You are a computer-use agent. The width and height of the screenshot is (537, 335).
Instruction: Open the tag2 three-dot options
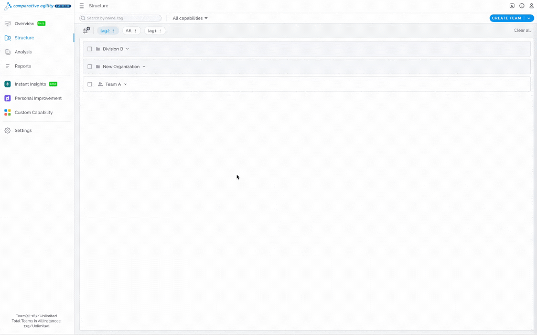coord(114,31)
